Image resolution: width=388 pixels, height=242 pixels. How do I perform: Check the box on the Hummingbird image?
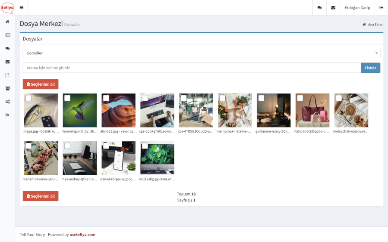click(67, 98)
